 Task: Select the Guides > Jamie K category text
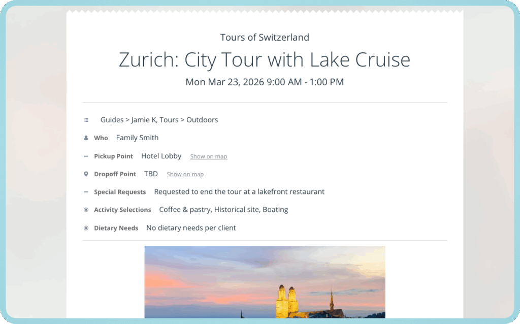[159, 120]
